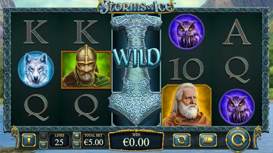This screenshot has height=153, width=273.
Task: Select the white wolf symbol
Action: [36, 69]
